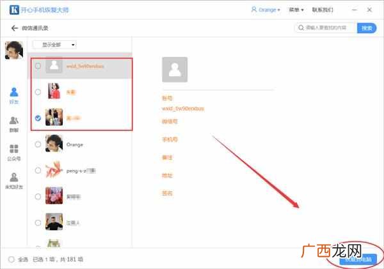Open the 公众号 grid icon section
Viewport: 384px width, 269px height.
point(14,153)
